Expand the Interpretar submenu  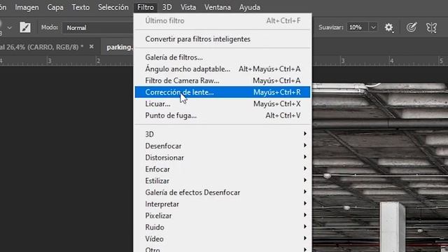point(223,204)
